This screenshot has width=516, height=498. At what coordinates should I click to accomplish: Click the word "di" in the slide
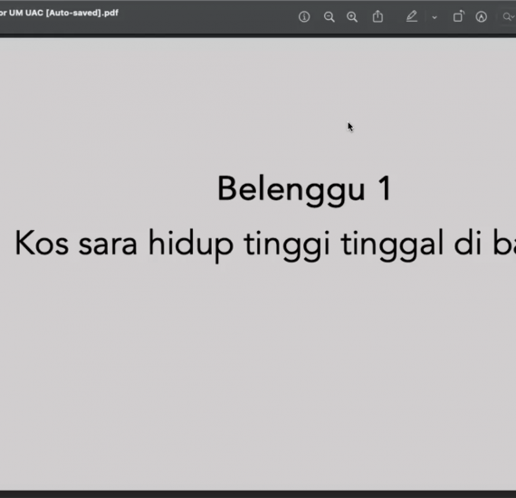468,243
